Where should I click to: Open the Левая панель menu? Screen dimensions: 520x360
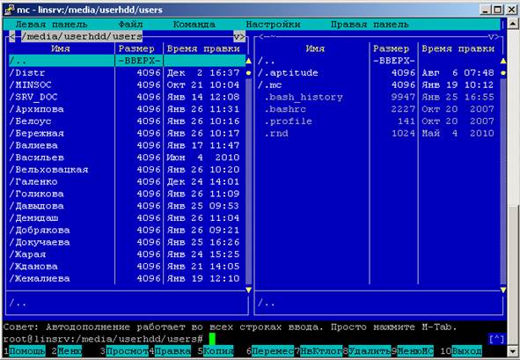pyautogui.click(x=51, y=25)
